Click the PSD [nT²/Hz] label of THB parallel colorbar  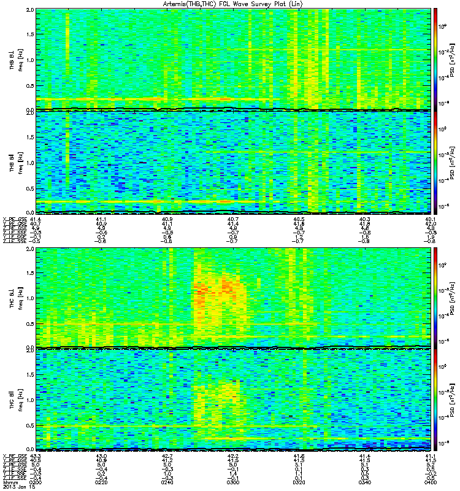click(452, 163)
